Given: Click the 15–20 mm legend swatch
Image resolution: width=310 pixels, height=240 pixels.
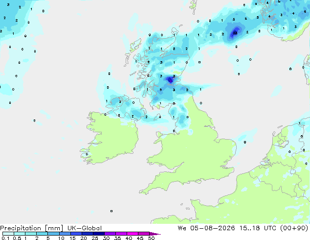Looking at the screenshot, I should [76, 234].
